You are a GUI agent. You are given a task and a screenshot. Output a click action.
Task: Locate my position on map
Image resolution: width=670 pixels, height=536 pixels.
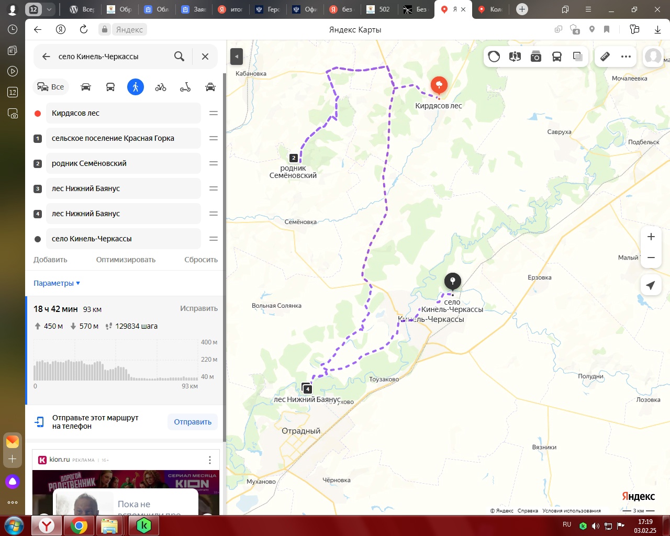coord(651,285)
